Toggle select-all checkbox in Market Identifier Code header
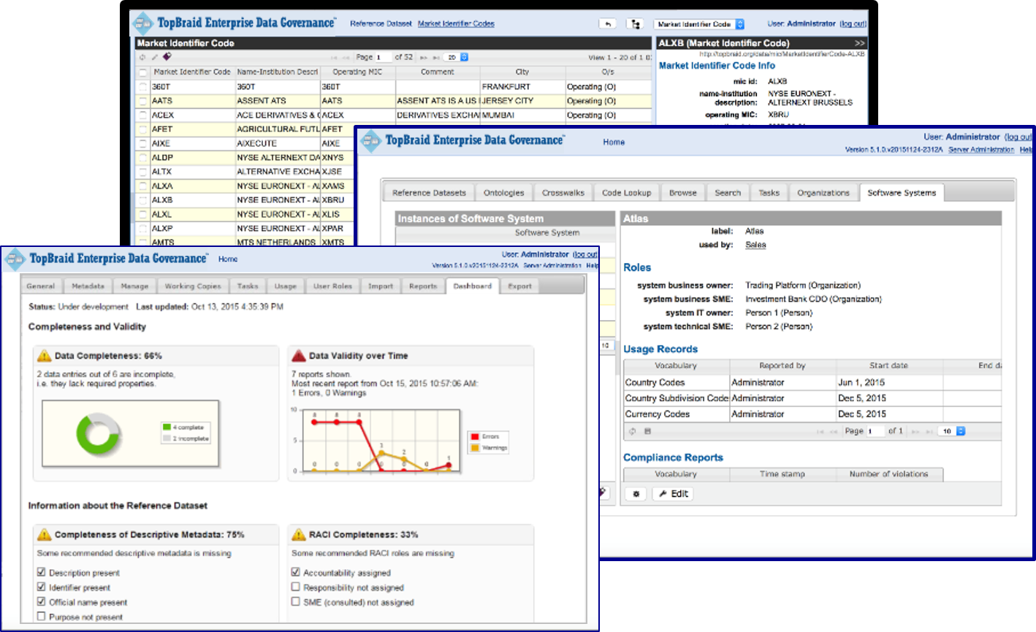 tap(143, 72)
